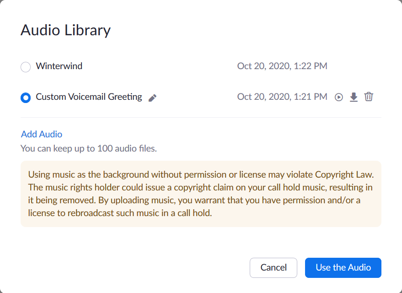Image resolution: width=402 pixels, height=293 pixels.
Task: Click the divider line above Add Audio
Action: (201, 118)
